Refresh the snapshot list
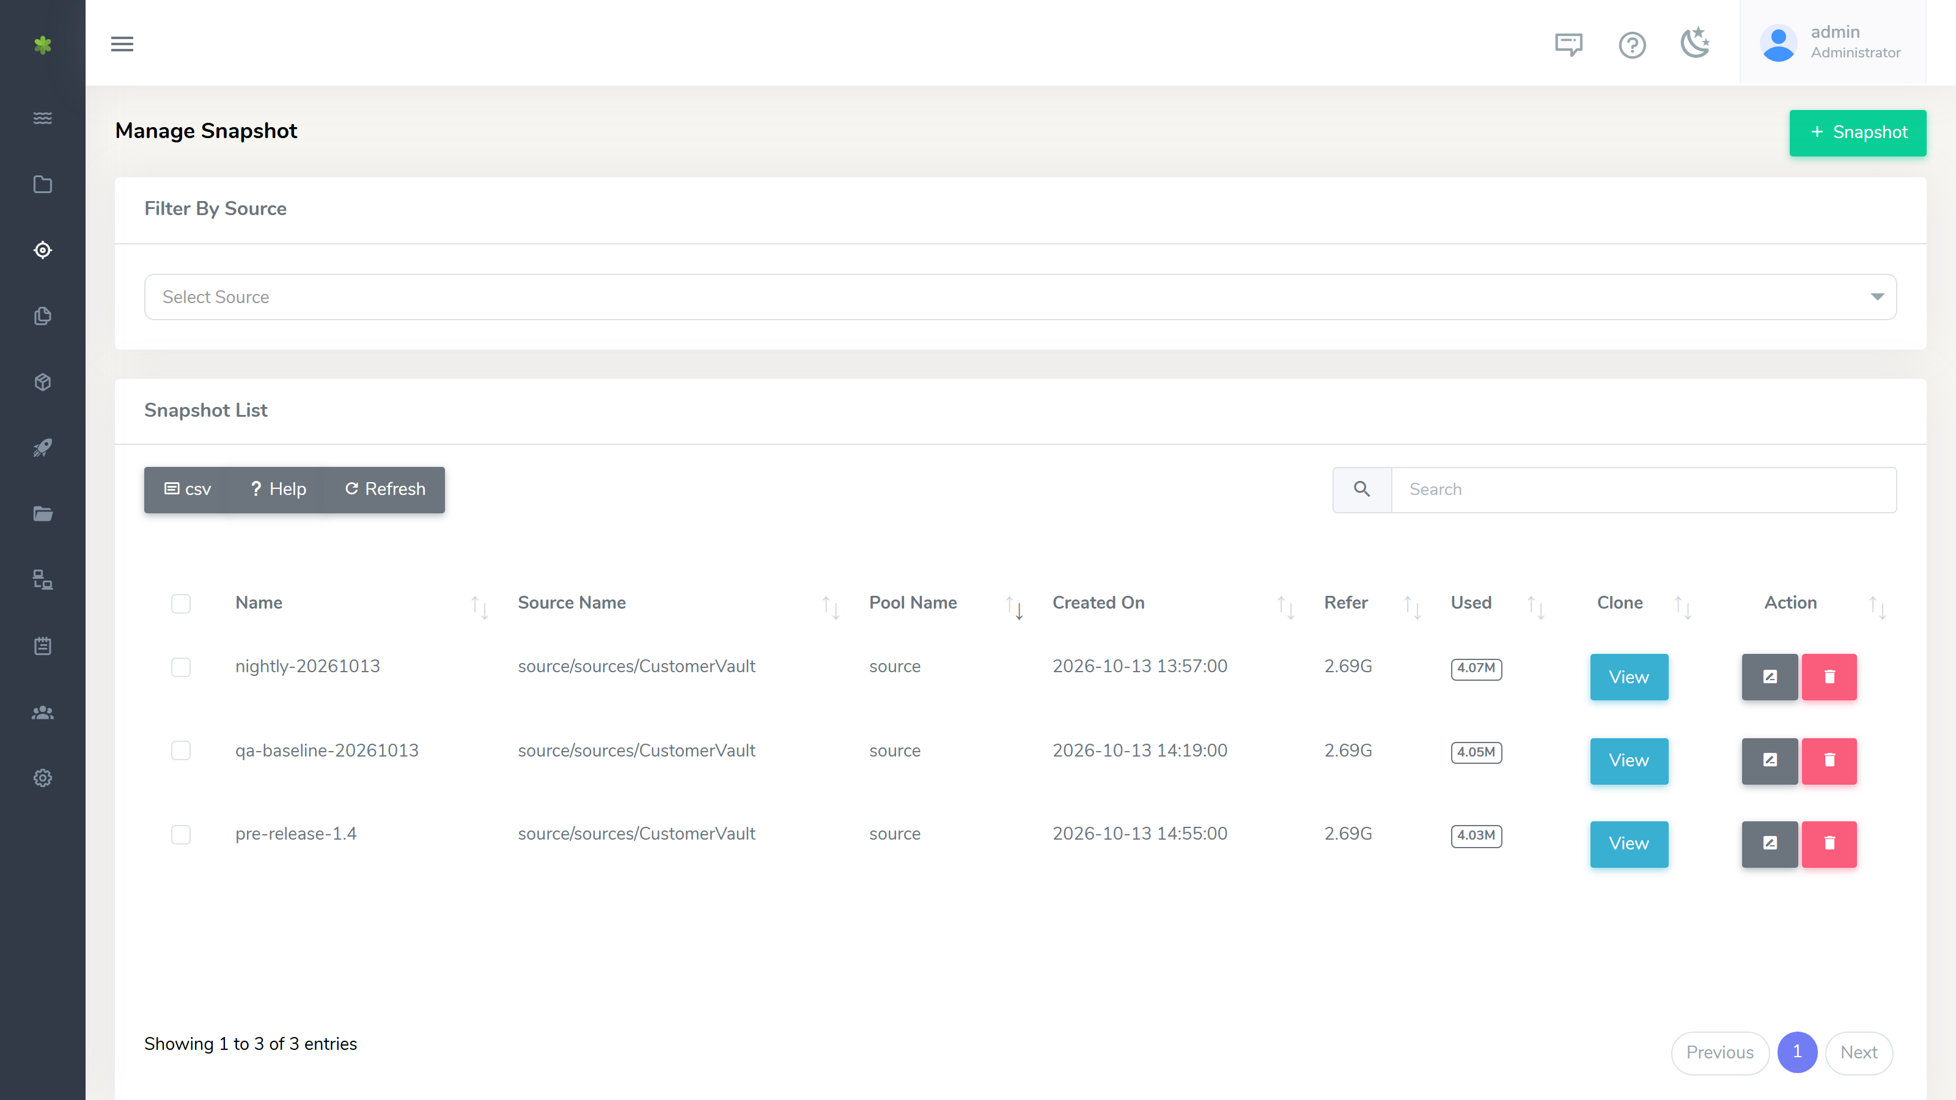This screenshot has height=1100, width=1956. pos(385,490)
